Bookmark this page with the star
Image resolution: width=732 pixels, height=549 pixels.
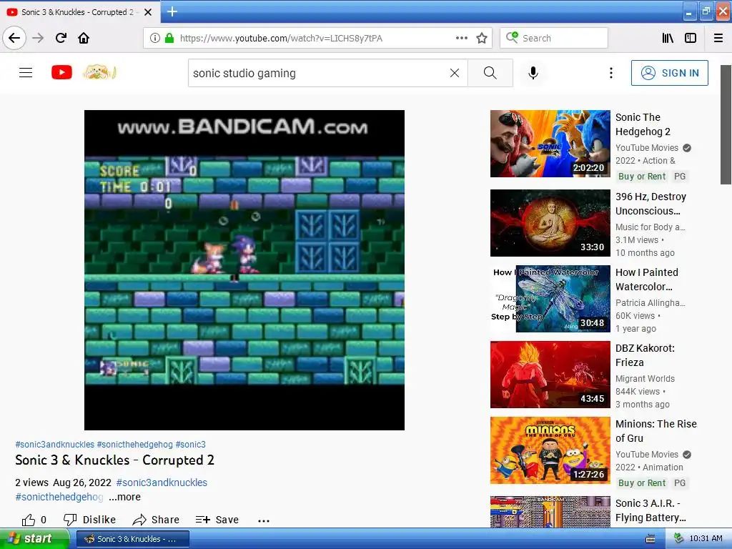click(482, 38)
